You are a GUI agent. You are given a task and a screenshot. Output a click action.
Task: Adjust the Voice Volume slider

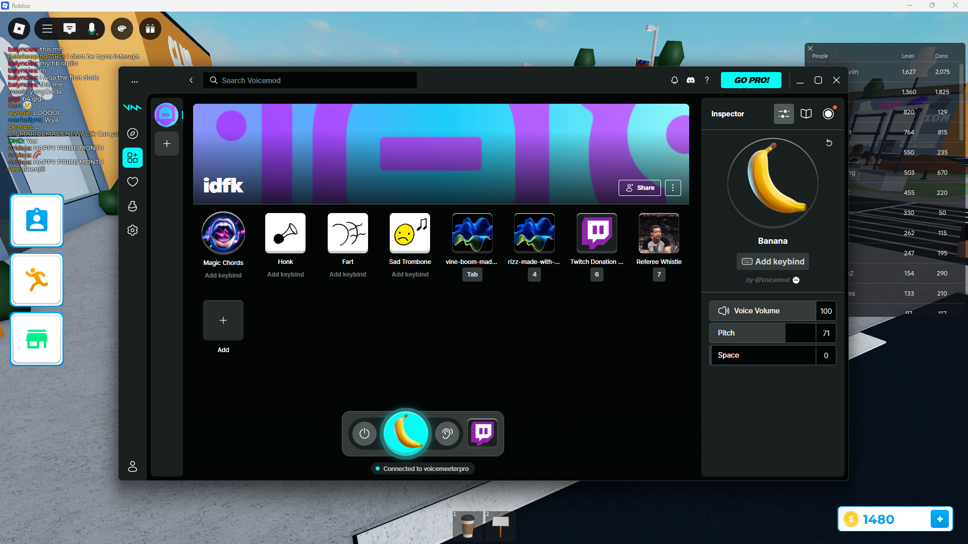pyautogui.click(x=773, y=311)
